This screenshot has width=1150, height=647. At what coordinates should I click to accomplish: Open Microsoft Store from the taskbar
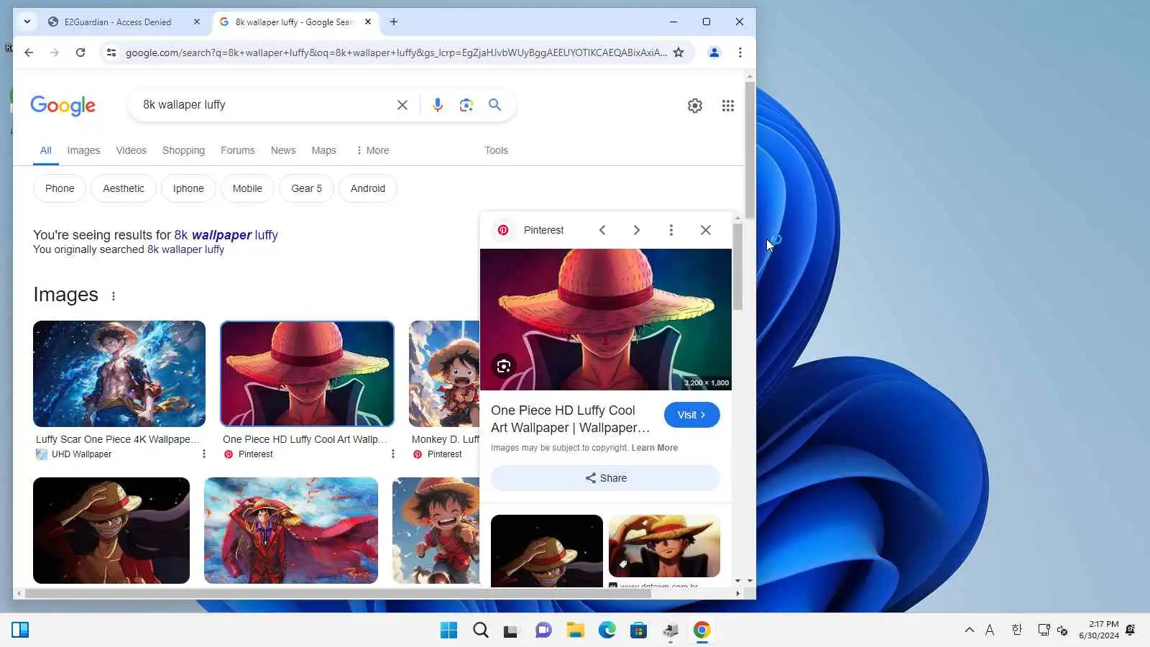(638, 630)
